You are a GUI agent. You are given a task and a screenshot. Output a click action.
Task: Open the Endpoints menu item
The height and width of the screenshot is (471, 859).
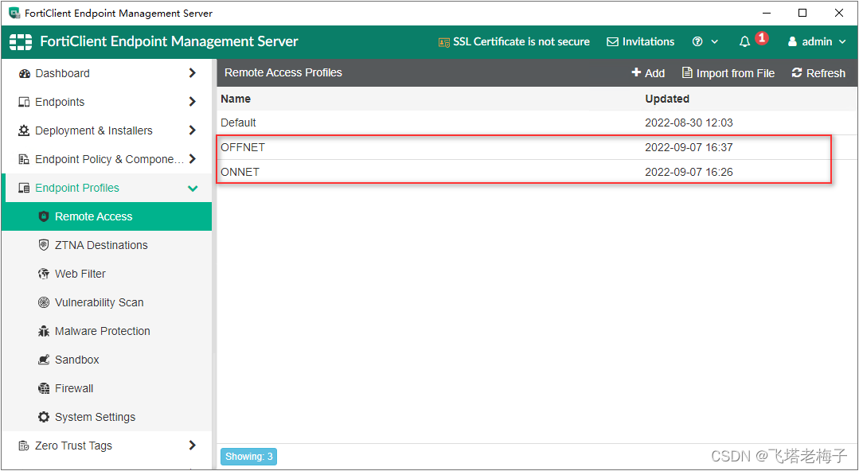(106, 102)
